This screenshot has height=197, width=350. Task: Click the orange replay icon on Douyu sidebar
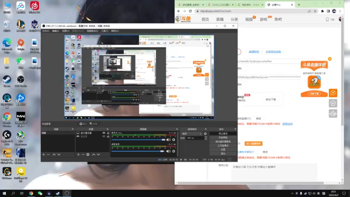click(x=333, y=93)
